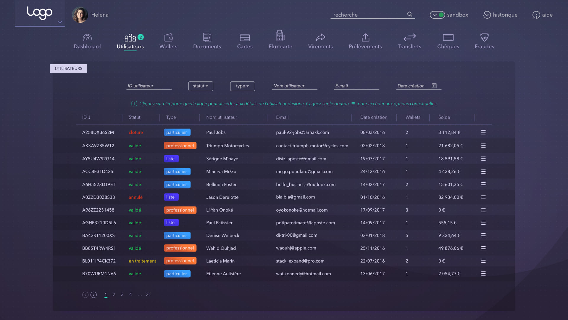Click the search magnifier icon

coord(410,14)
